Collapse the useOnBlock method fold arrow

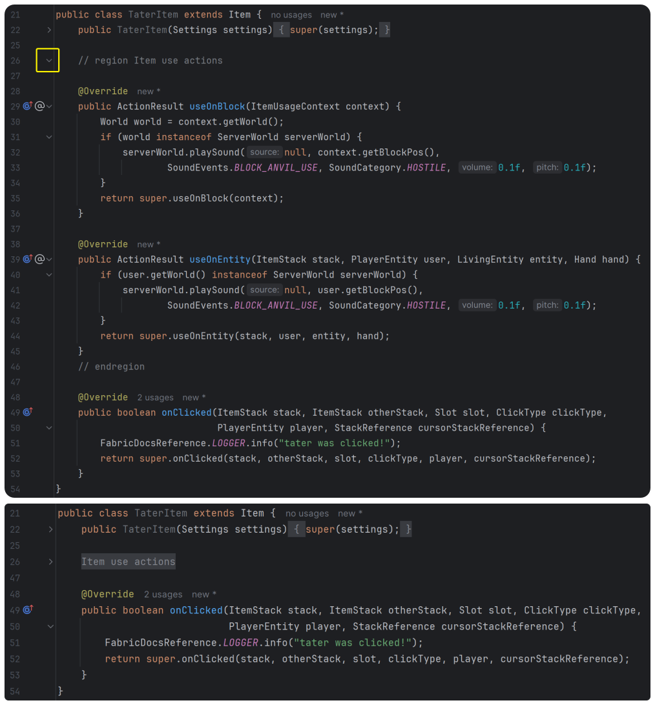pyautogui.click(x=49, y=106)
